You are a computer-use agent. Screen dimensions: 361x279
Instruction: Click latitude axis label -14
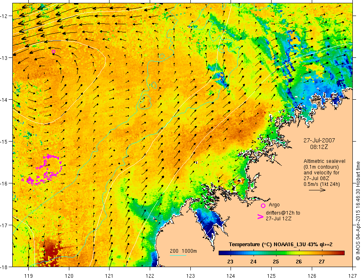coord(4,100)
